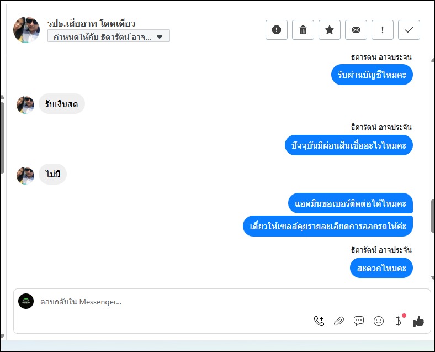Click the contact name รปธ.เสี่ยอาท โดดเดี่ยว
The width and height of the screenshot is (435, 352).
(x=91, y=23)
